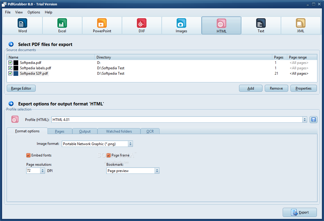Click the arrow icon beside Select PDF files
Viewport: 324px width, 221px height.
click(11, 44)
